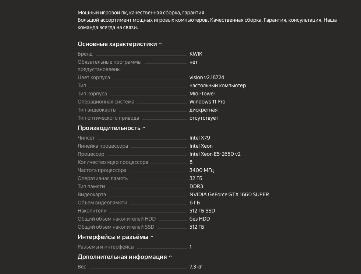Click the Midi-Tower case type value
The width and height of the screenshot is (361, 274).
coord(202,94)
